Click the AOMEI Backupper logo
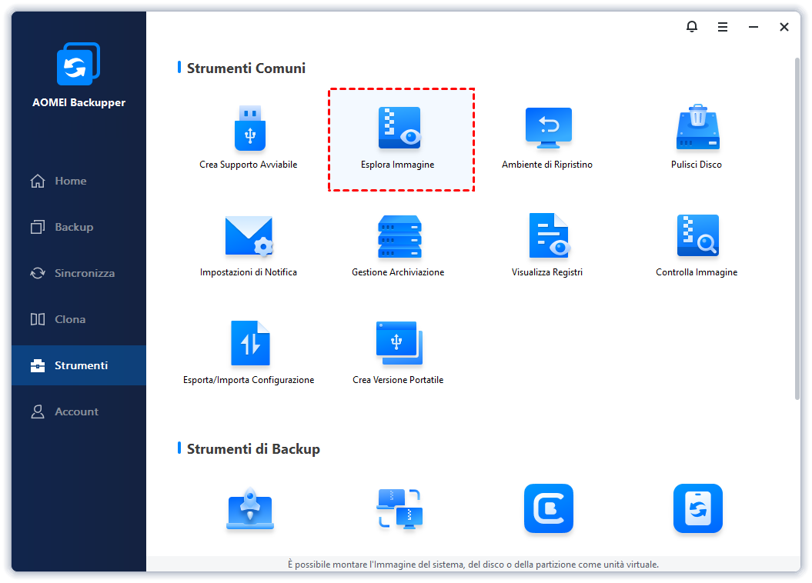Viewport: 812px width, 583px height. coord(79,66)
